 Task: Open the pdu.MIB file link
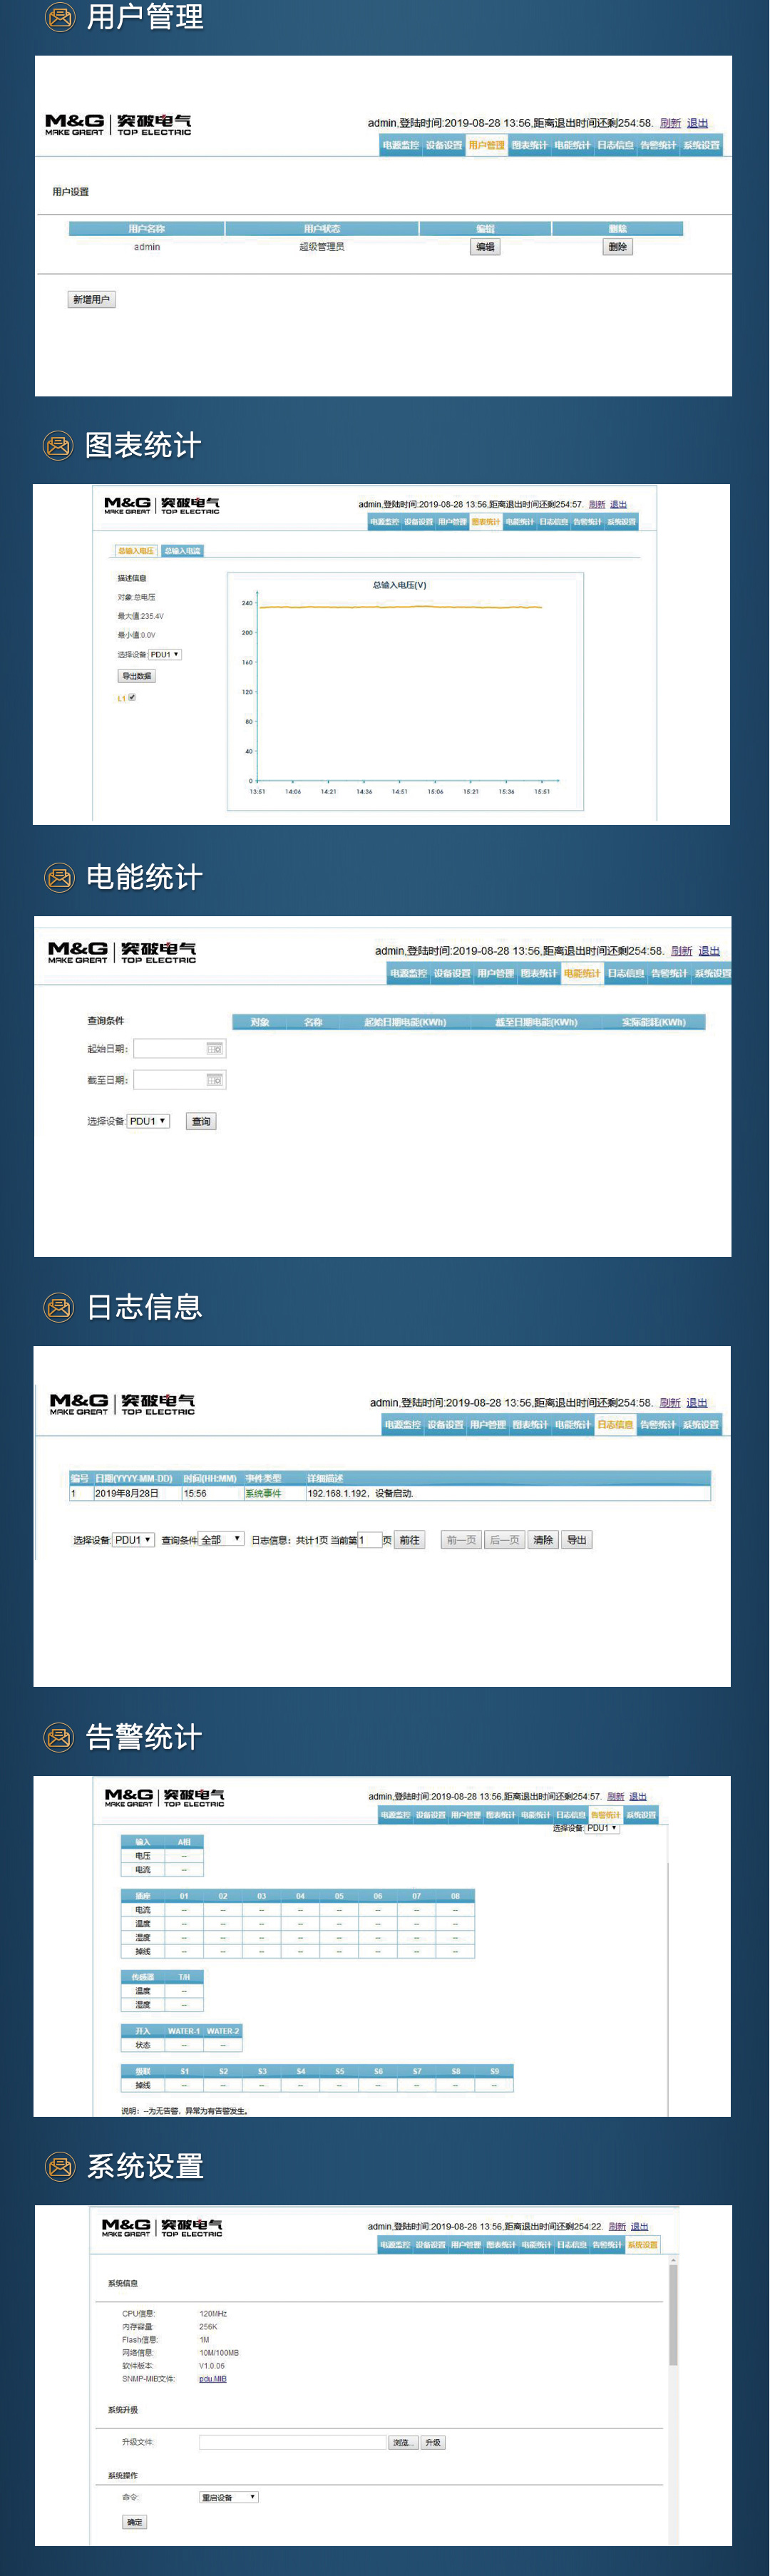point(212,2379)
